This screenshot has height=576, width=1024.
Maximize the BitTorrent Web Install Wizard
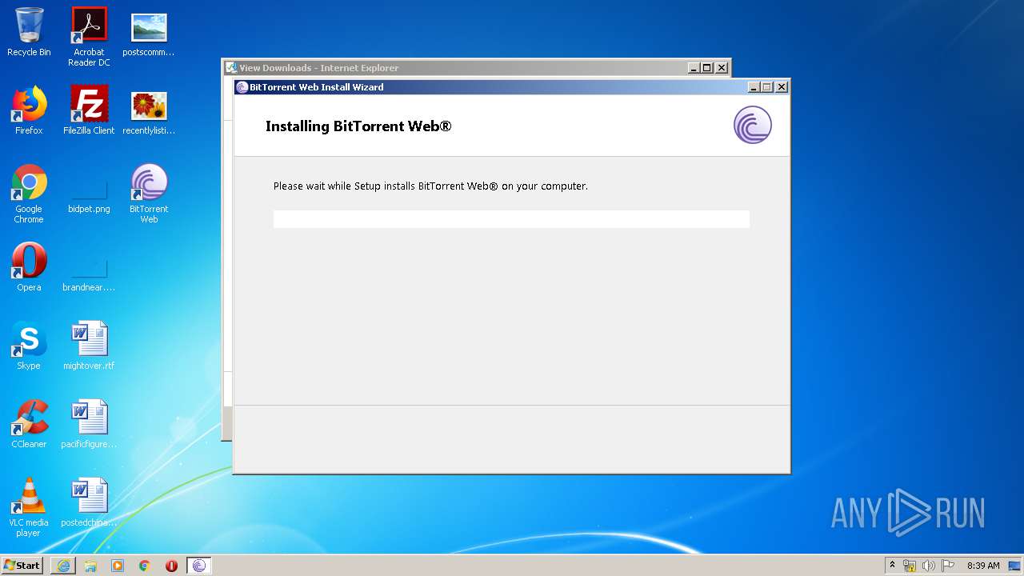766,87
